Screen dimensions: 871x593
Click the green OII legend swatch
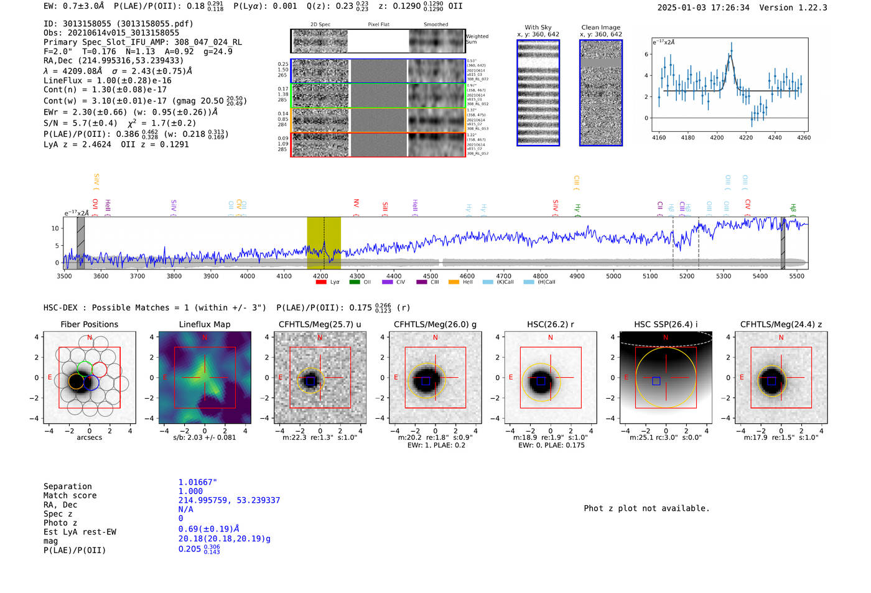click(355, 282)
